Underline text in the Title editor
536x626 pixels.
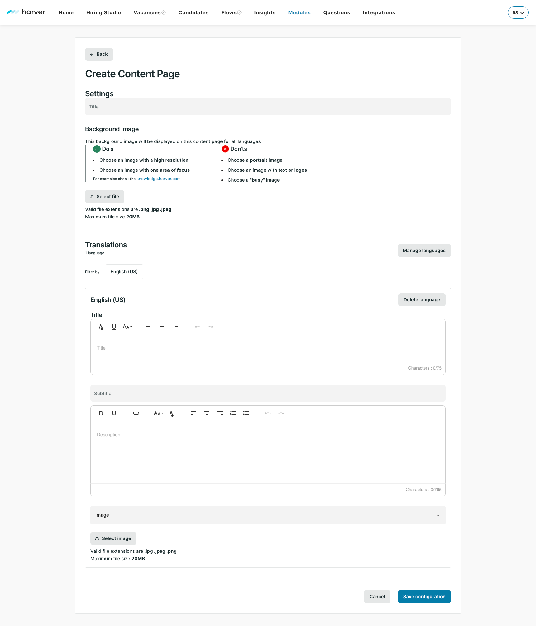click(114, 327)
